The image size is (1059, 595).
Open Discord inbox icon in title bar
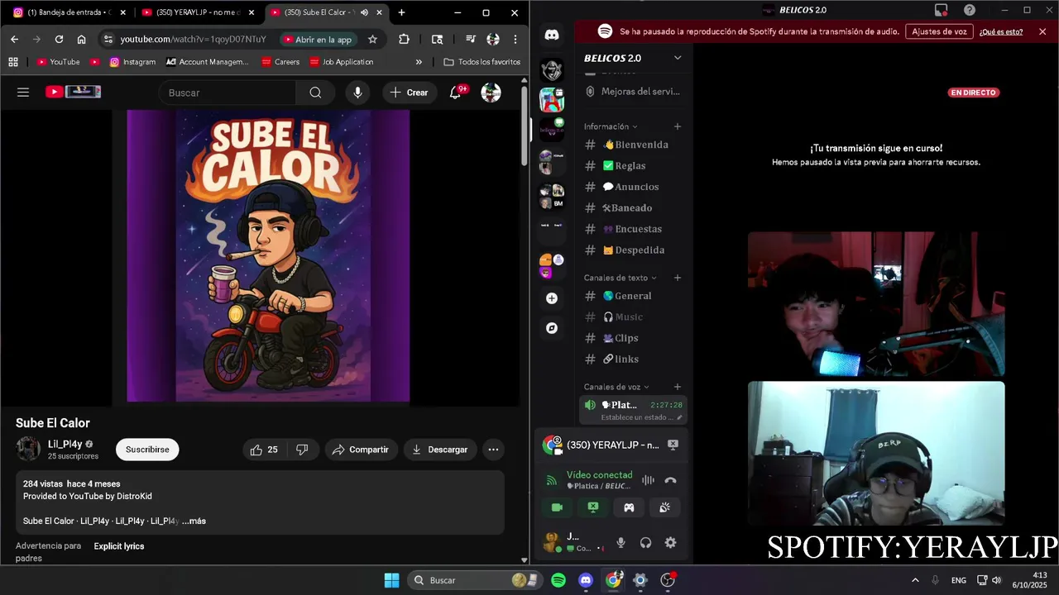coord(941,10)
